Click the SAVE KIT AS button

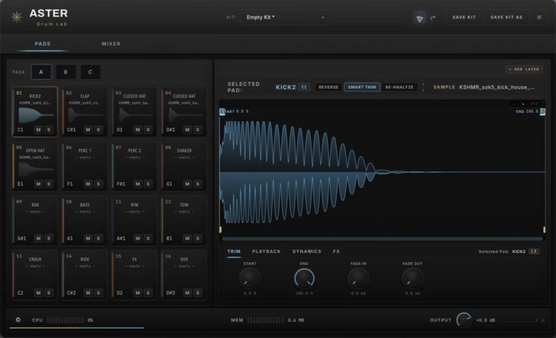click(x=506, y=17)
